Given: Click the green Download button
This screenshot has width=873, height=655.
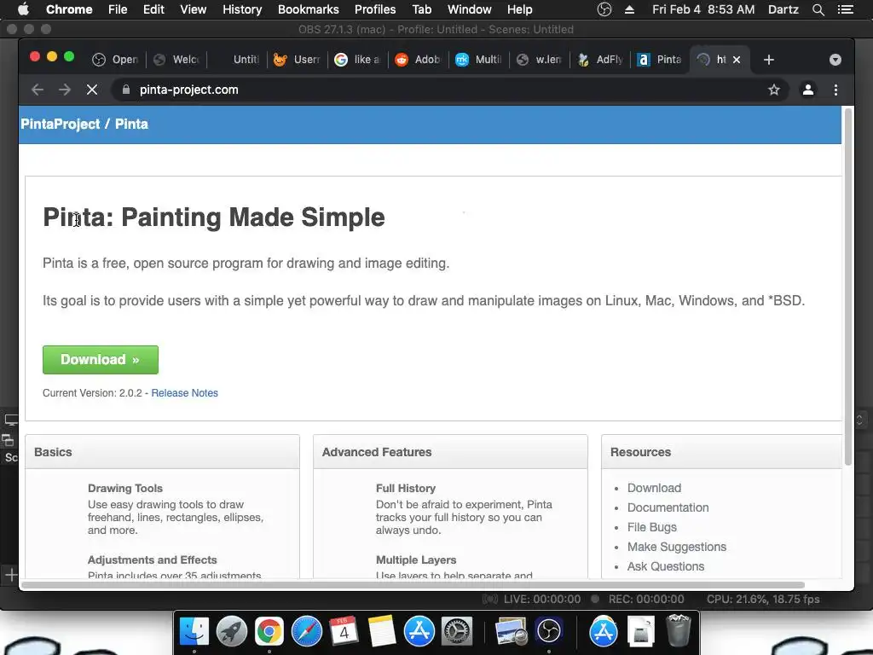Looking at the screenshot, I should click(x=101, y=360).
